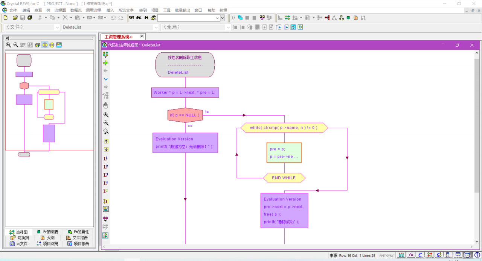Open the paste icon dropdown arrow

click(83, 18)
